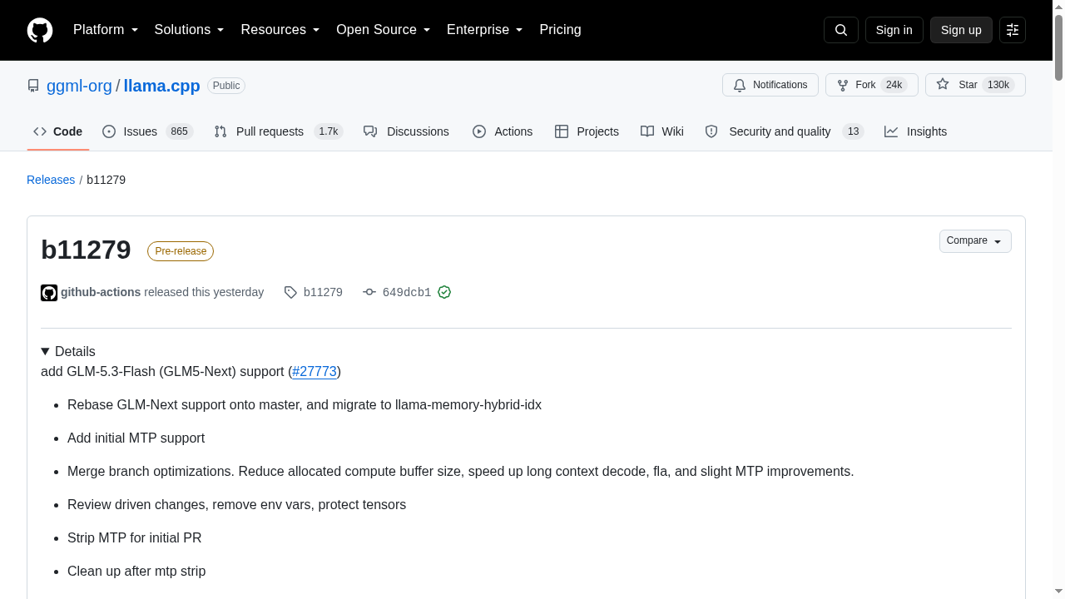Open the Projects tab
The height and width of the screenshot is (599, 1065).
click(x=587, y=131)
